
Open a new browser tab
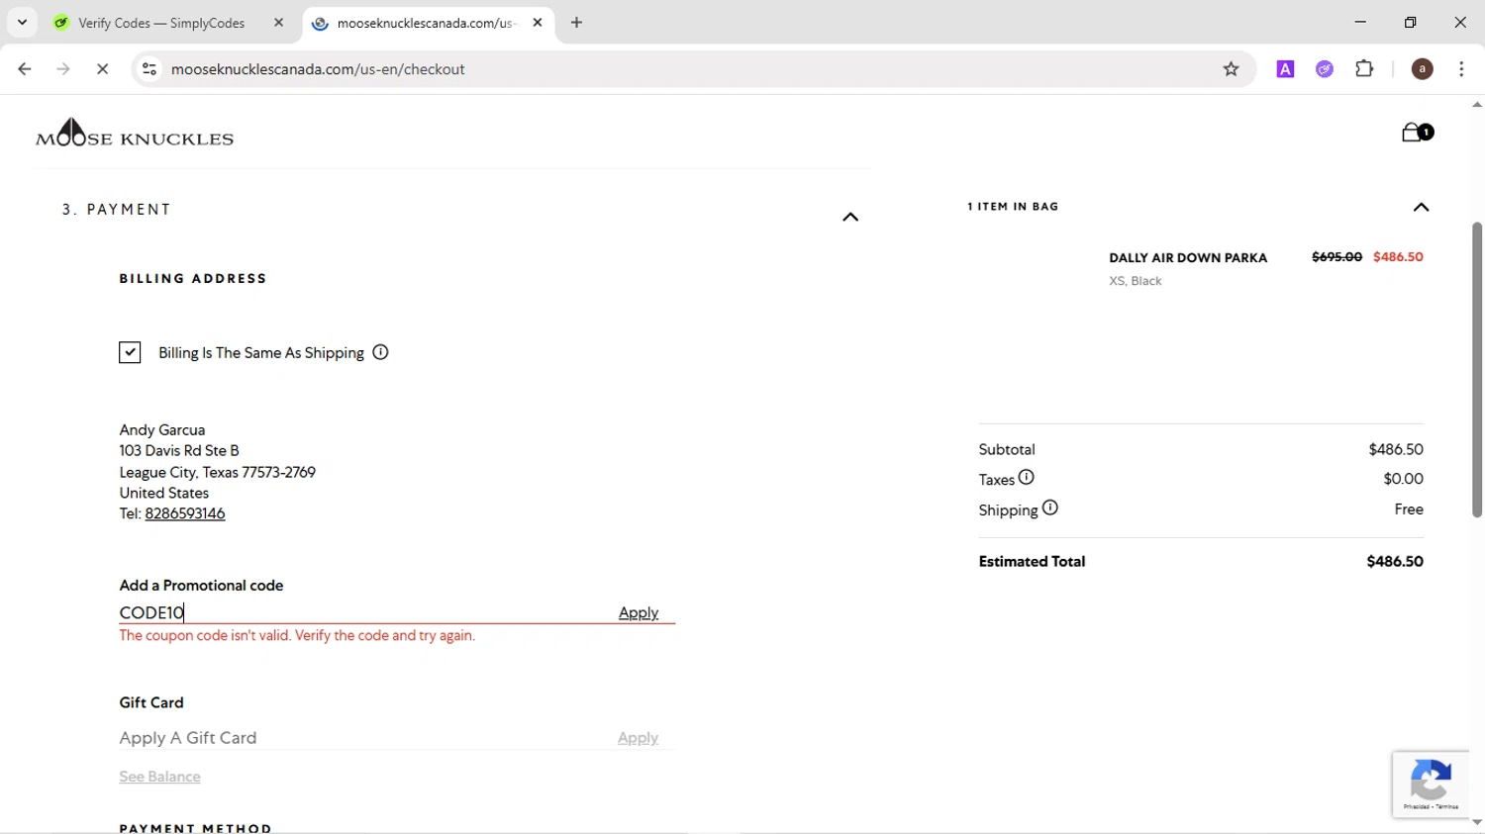point(576,23)
